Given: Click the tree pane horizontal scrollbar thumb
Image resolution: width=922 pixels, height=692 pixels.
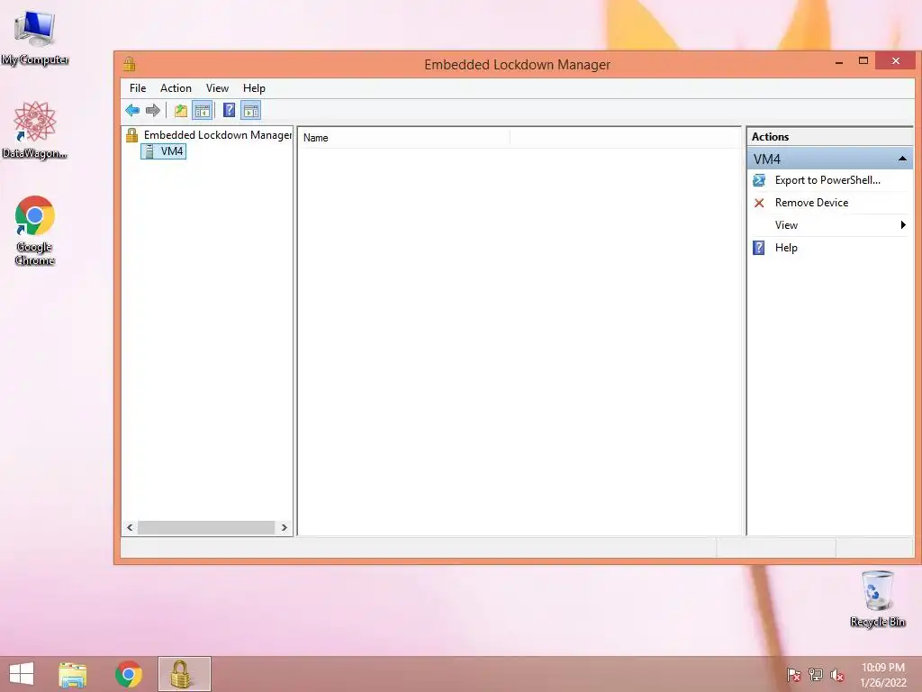Looking at the screenshot, I should click(206, 528).
